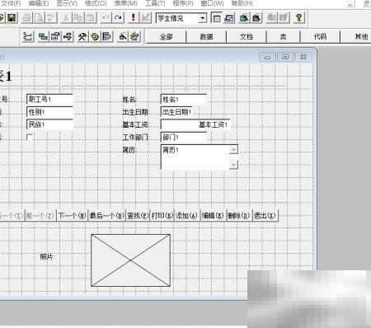
Task: Run the form with the red exclamation icon
Action: point(133,18)
